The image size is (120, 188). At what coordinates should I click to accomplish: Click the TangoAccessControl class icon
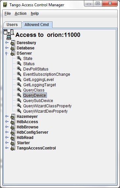point(13,148)
